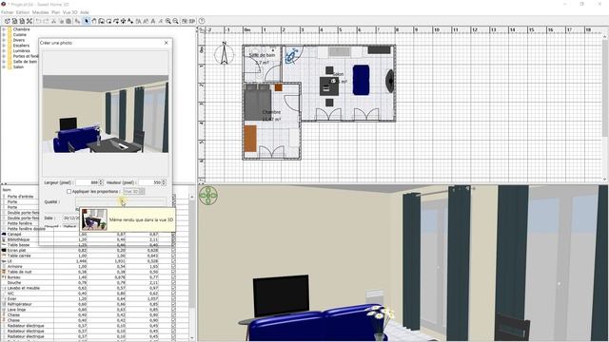Click the Zoom in magnifier icon
The width and height of the screenshot is (609, 342).
(x=168, y=21)
